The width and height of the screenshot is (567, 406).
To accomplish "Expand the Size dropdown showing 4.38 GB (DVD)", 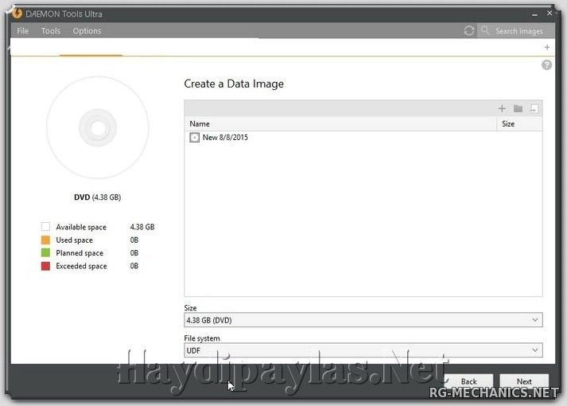I will (x=363, y=320).
